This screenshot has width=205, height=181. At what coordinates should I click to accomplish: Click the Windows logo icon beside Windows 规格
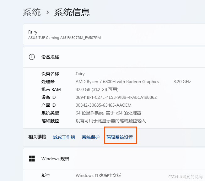[x=32, y=158]
